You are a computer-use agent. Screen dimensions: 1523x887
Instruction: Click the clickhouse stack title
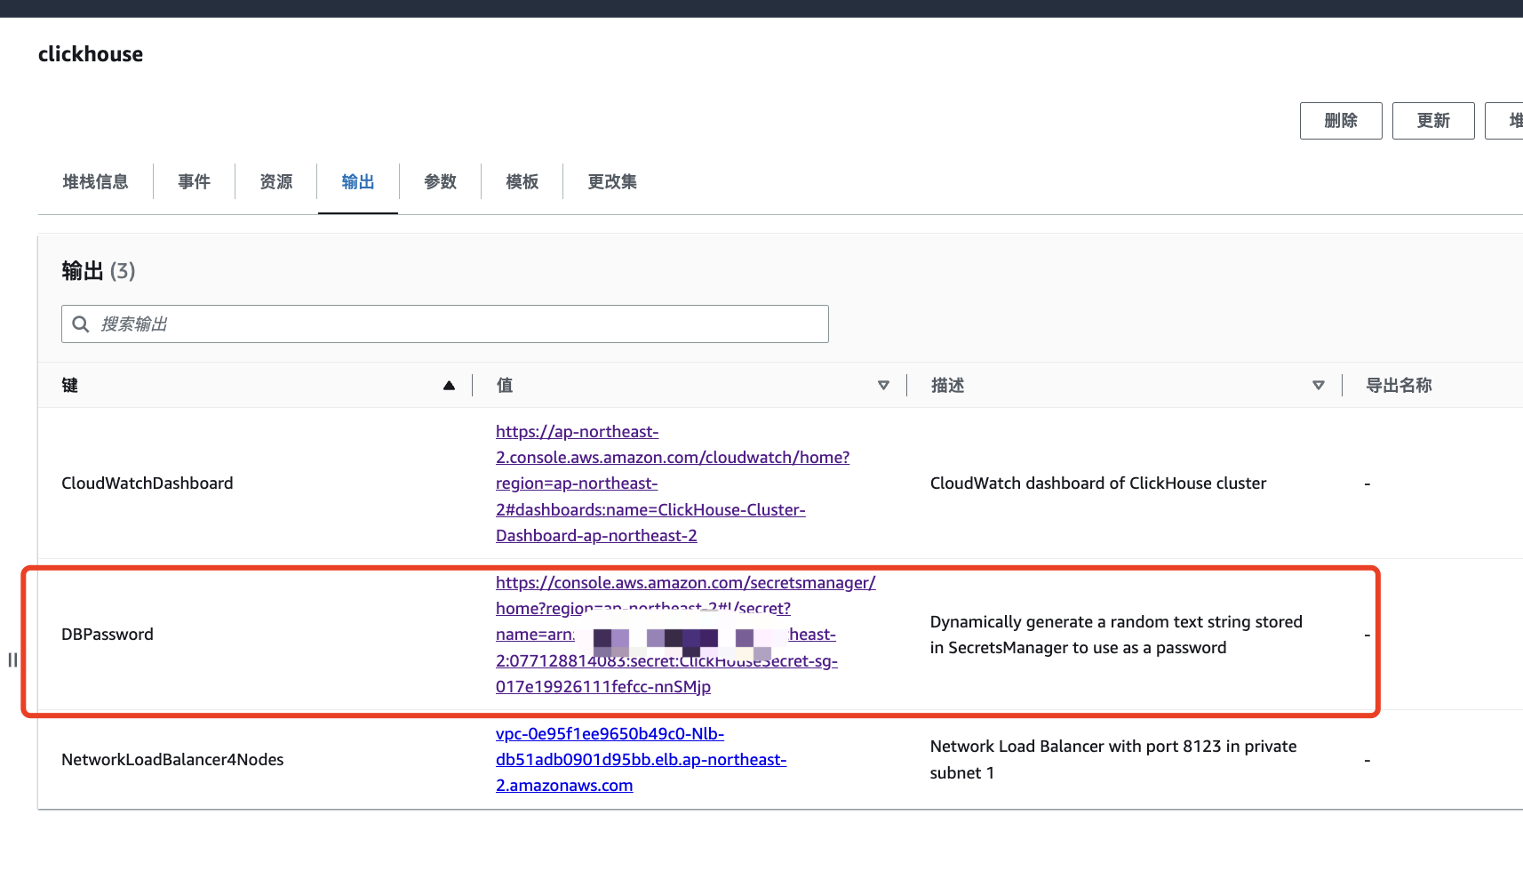pos(91,54)
